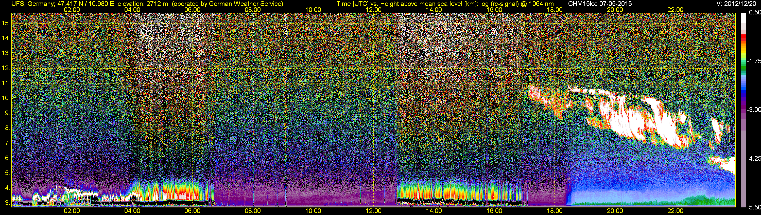Click the 04:00 label on the lower time axis
This screenshot has width=761, height=215.
132,211
